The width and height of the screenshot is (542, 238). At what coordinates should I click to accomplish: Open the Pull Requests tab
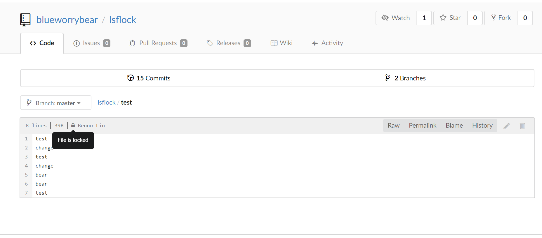tap(158, 43)
